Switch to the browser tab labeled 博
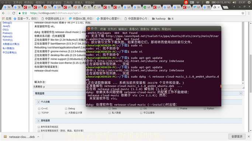252x141 pixels. pyautogui.click(x=207, y=7)
